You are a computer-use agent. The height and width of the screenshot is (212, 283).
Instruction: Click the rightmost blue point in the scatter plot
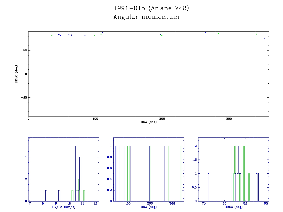(x=265, y=38)
